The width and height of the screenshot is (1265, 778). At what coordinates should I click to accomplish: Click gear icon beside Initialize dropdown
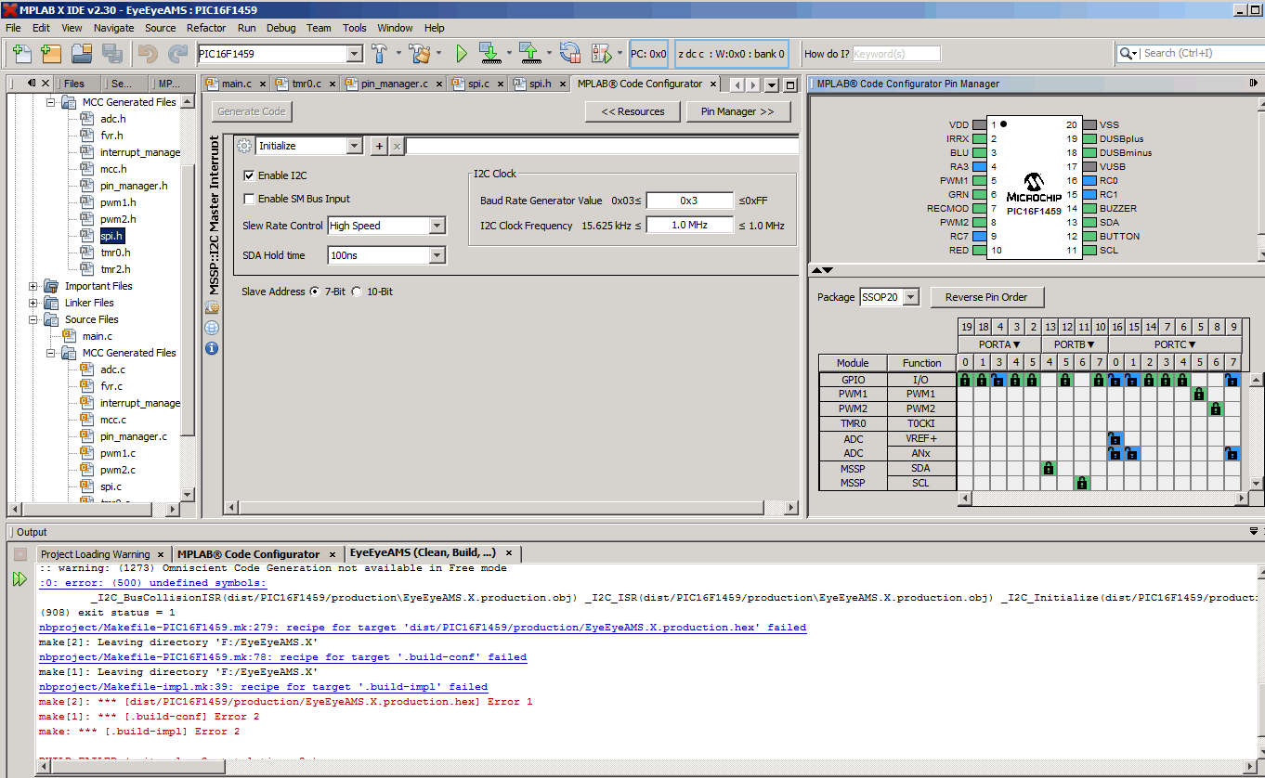(244, 146)
